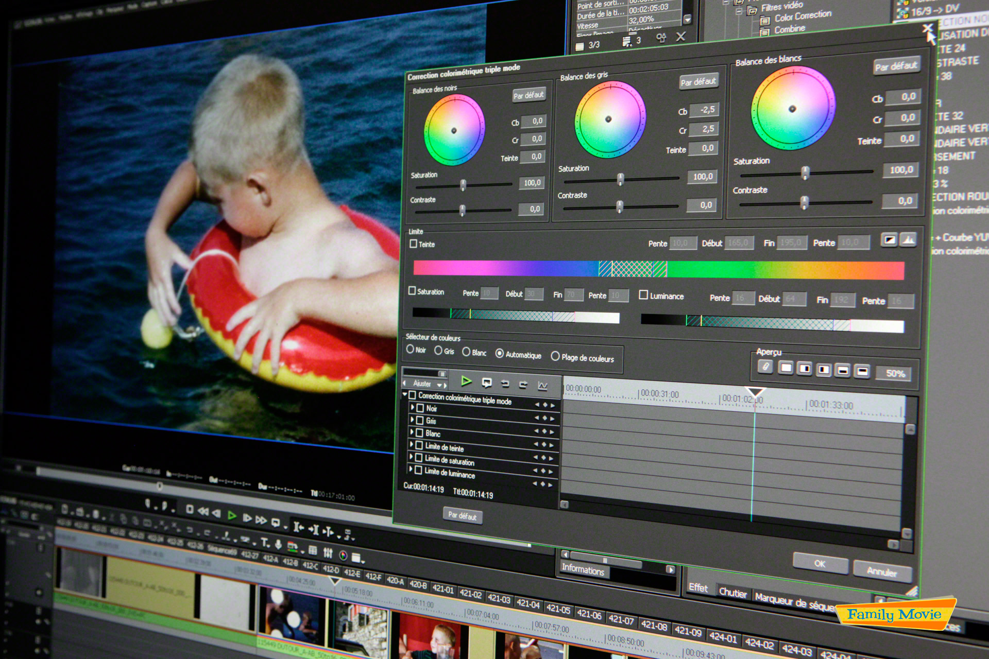Screen dimensions: 989x659
Task: Click the green Play icon in the main player
Action: tap(232, 515)
